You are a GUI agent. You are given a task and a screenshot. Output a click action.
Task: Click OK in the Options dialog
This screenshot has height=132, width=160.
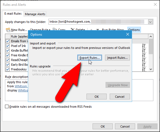pos(96,96)
